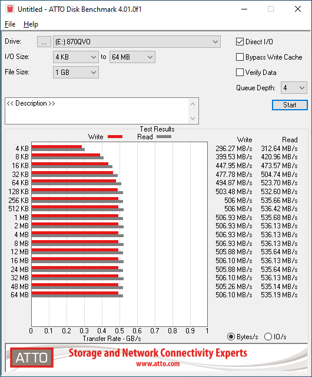
Task: Click inside the Description text box
Action: click(x=97, y=111)
